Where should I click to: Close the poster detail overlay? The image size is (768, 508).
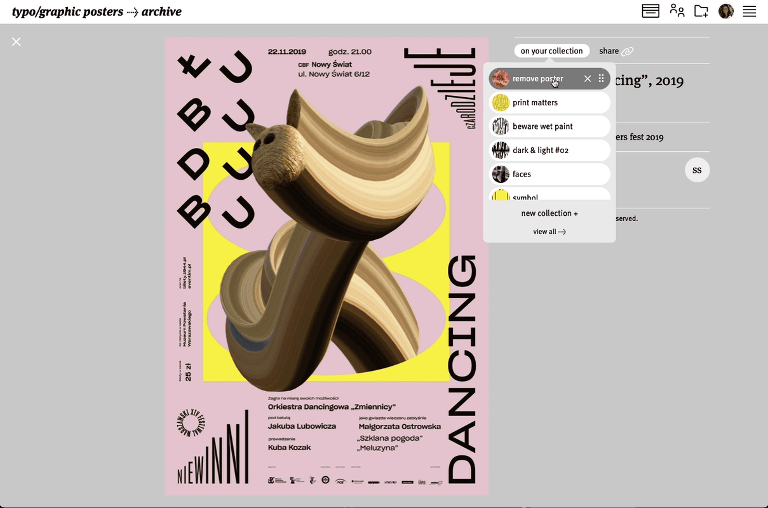[17, 42]
